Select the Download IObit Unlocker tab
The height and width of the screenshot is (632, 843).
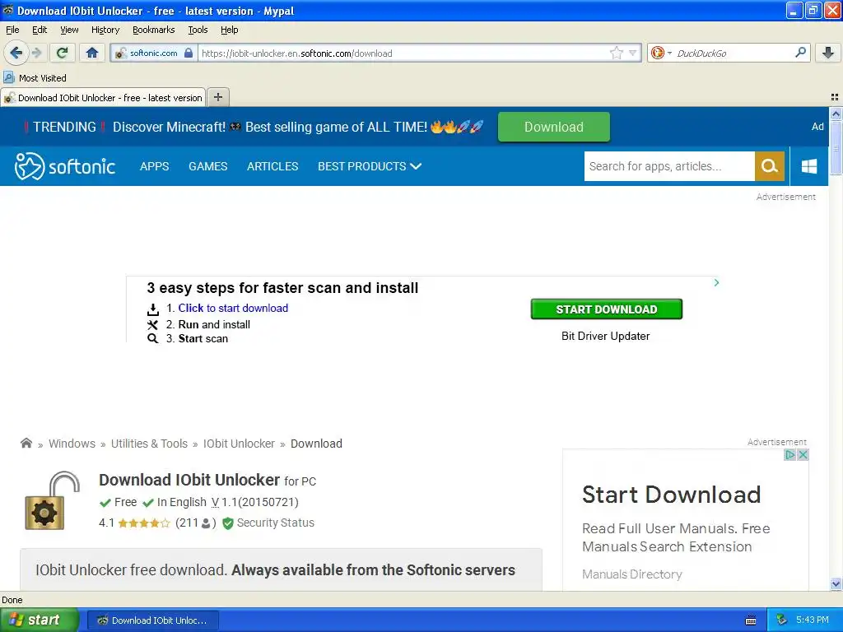click(x=103, y=97)
